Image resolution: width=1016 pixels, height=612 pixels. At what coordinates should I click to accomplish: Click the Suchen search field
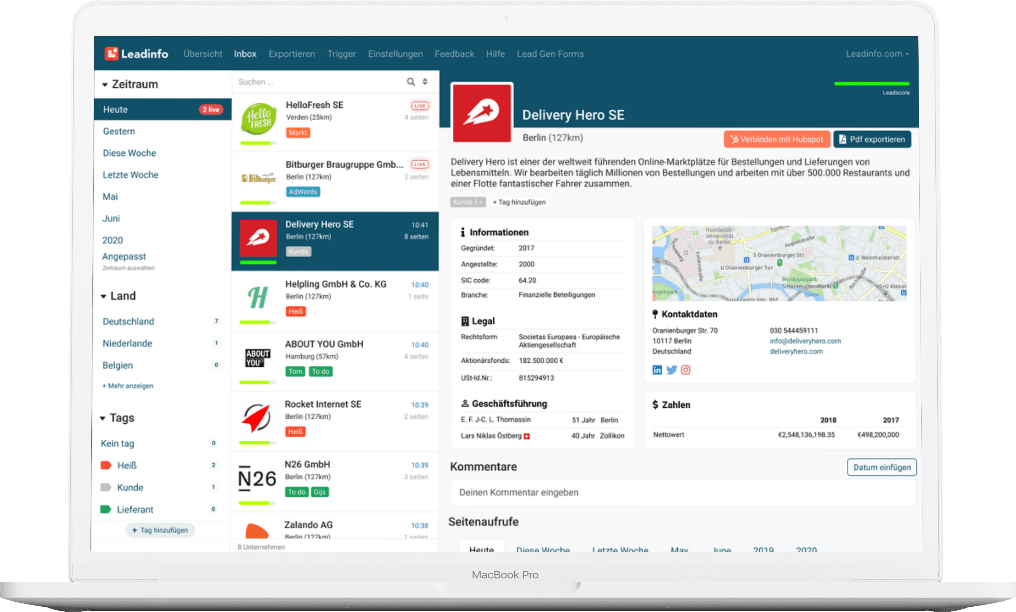317,82
